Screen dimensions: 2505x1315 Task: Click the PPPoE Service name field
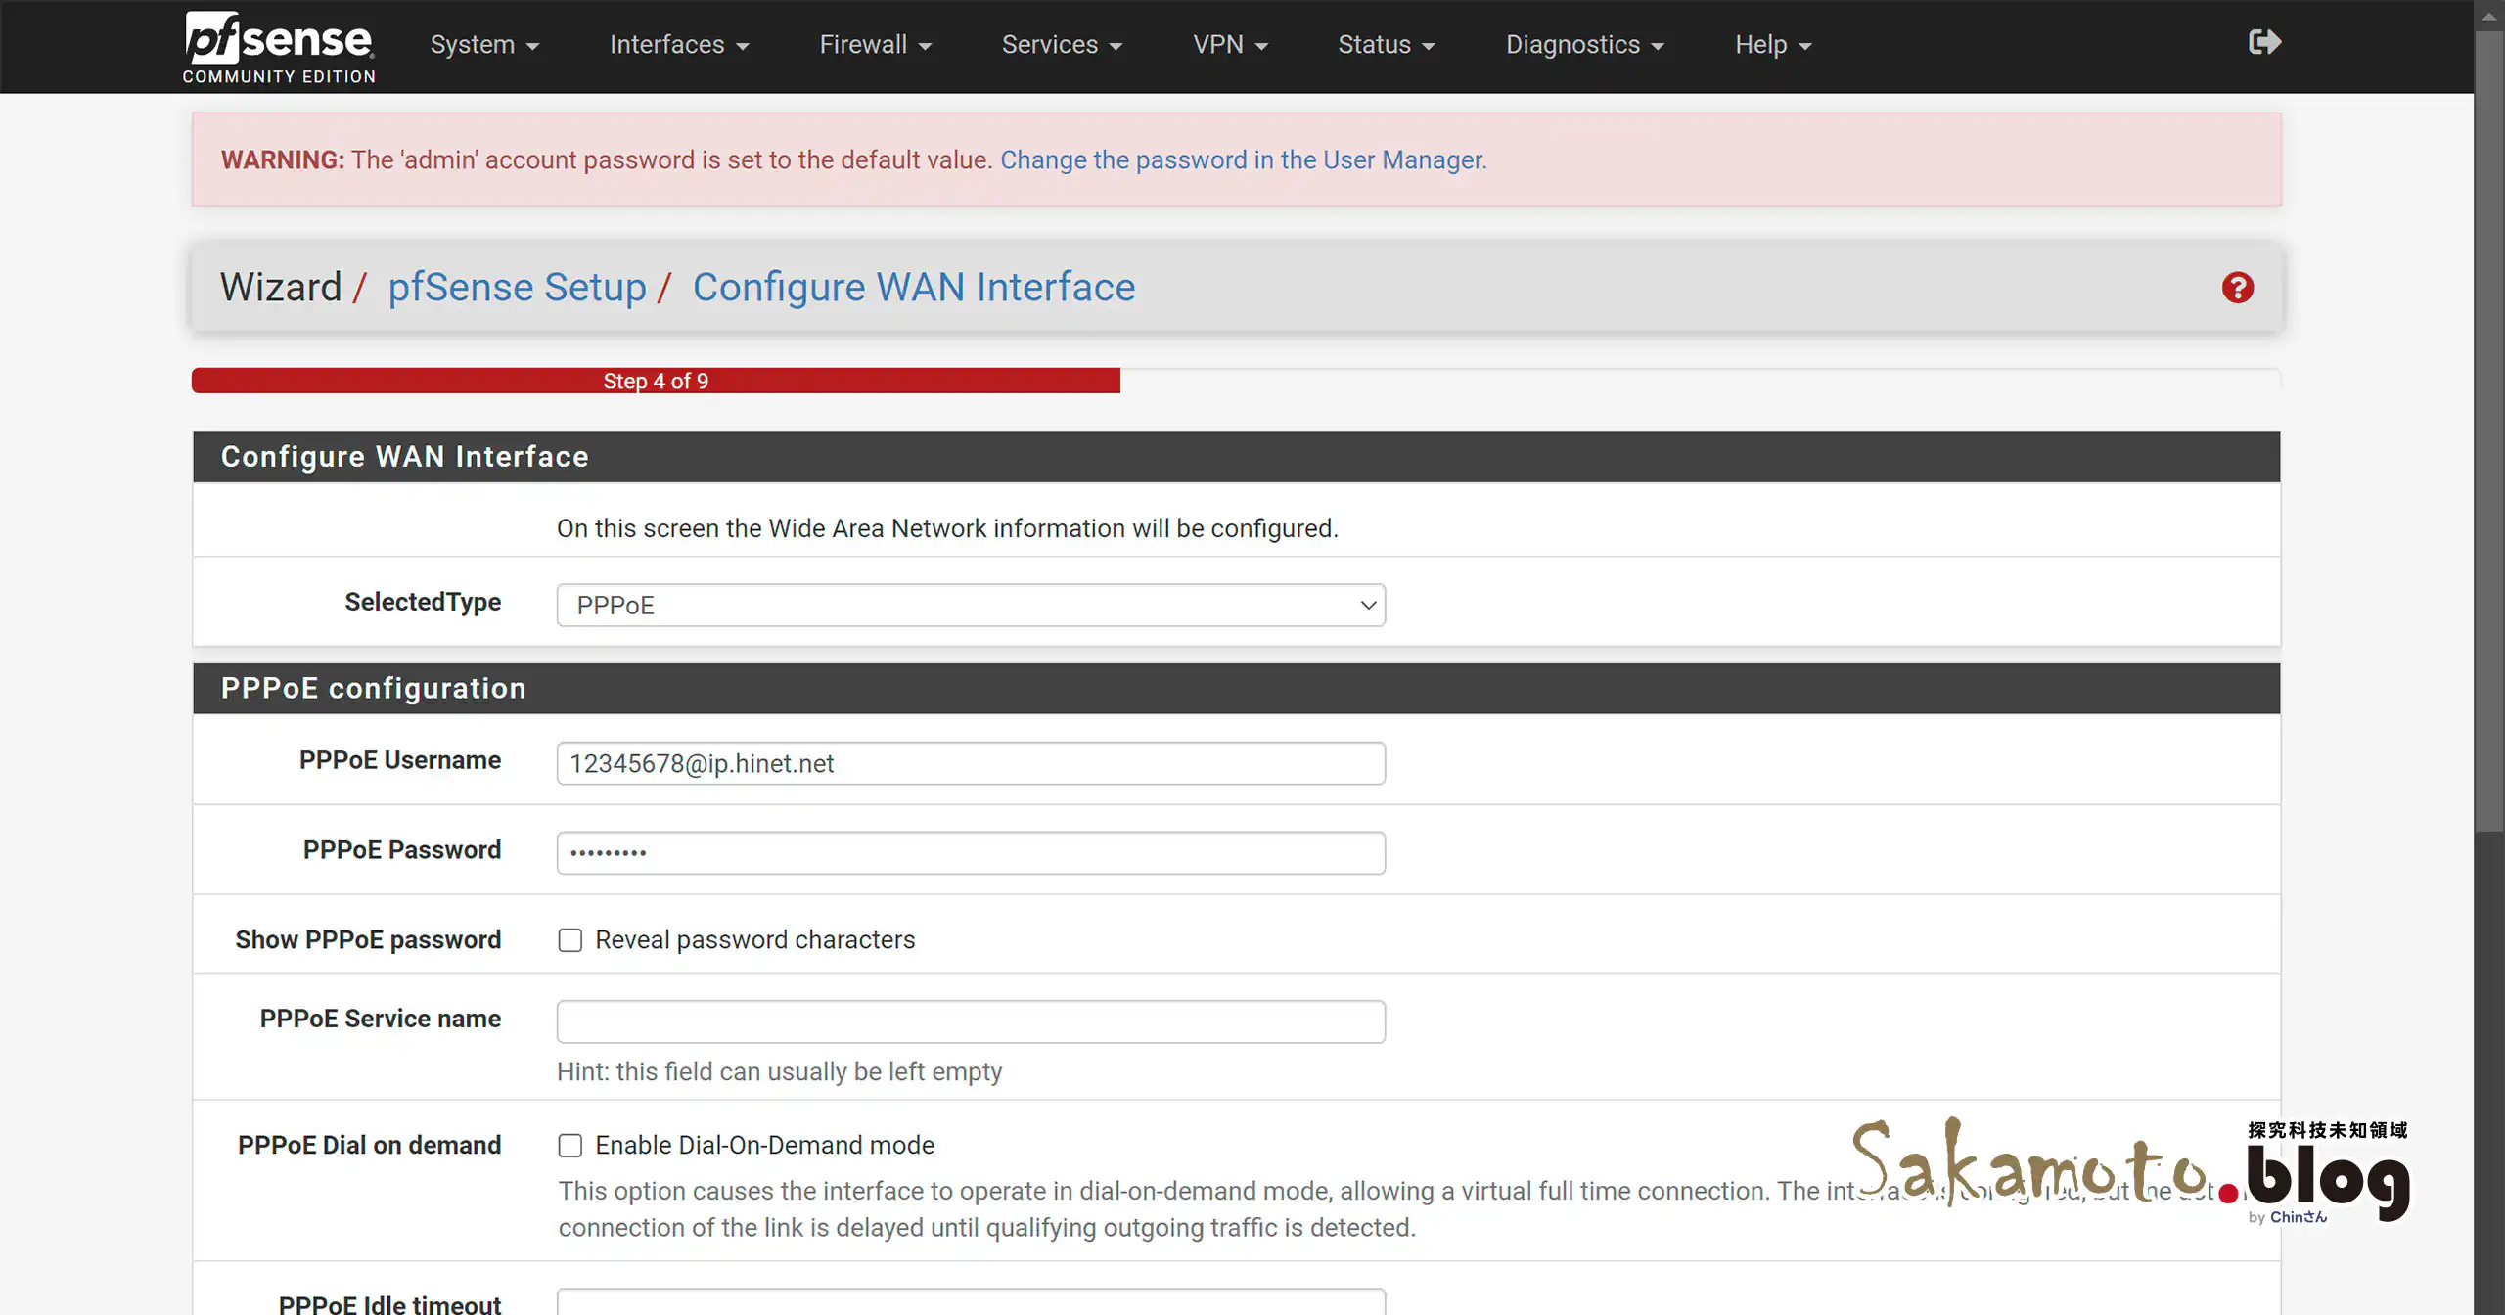970,1020
